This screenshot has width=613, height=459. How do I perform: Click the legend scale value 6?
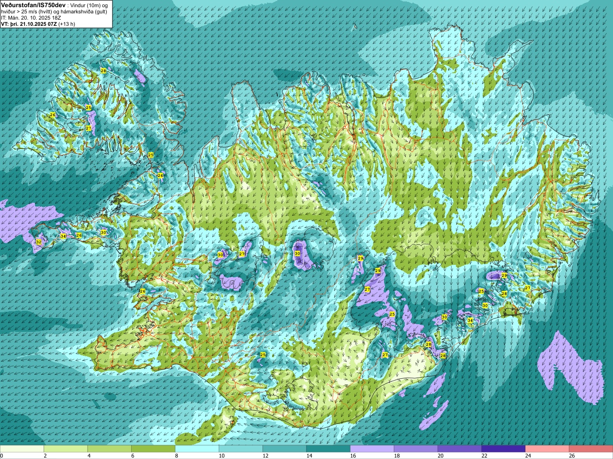click(132, 456)
